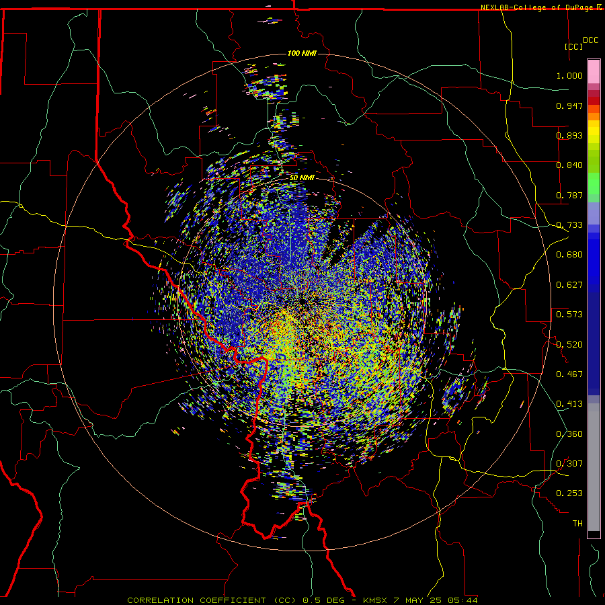Select the 1.000 scale value
Image resolution: width=605 pixels, height=605 pixels.
click(569, 75)
